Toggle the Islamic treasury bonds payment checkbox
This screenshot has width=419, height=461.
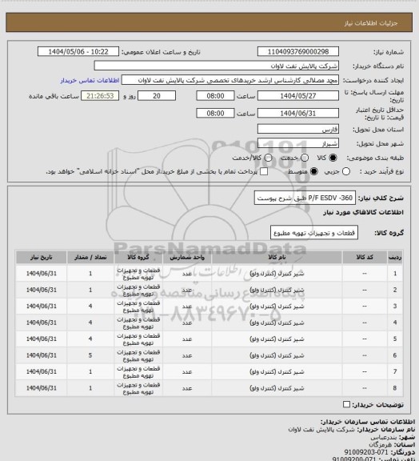[264, 171]
